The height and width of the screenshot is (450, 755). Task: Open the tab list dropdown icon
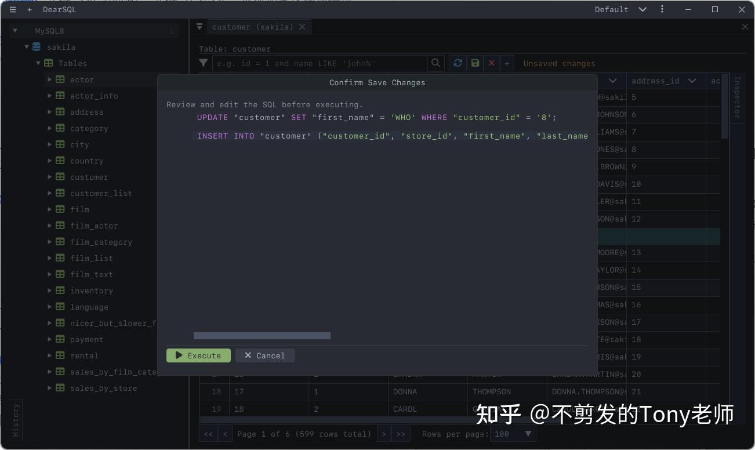point(199,27)
